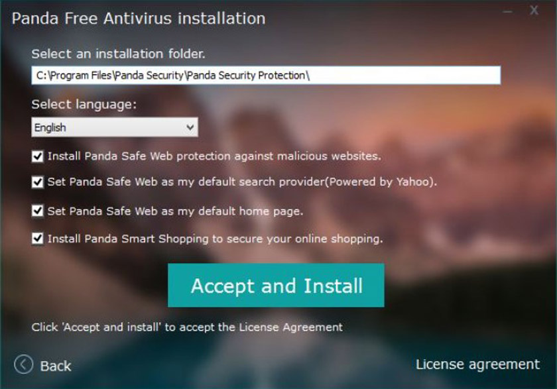Screen dimensions: 557x389
Task: Uncheck the Install Panda Smart Shopping checkbox
Action: (x=38, y=239)
